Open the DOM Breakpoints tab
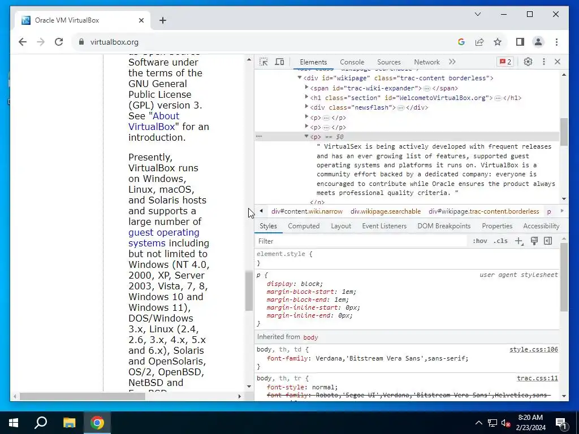Screen dimensions: 579x434 pos(444,226)
